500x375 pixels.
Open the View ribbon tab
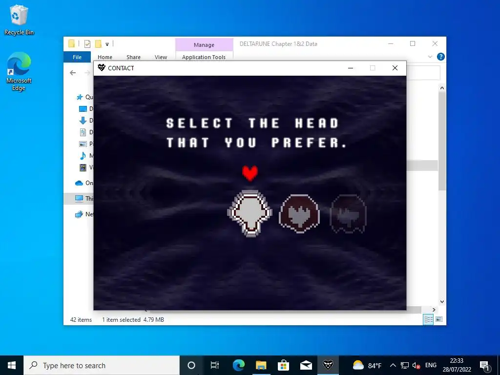coord(161,57)
